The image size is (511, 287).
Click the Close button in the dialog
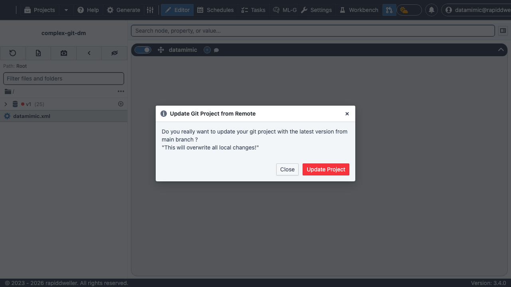pyautogui.click(x=287, y=169)
